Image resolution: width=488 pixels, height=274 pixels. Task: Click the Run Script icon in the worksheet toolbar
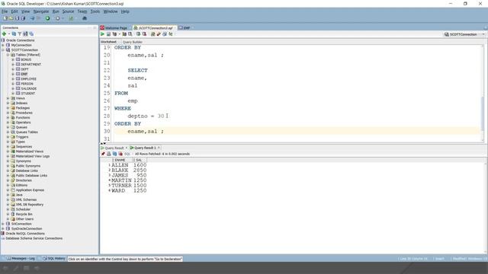108,33
